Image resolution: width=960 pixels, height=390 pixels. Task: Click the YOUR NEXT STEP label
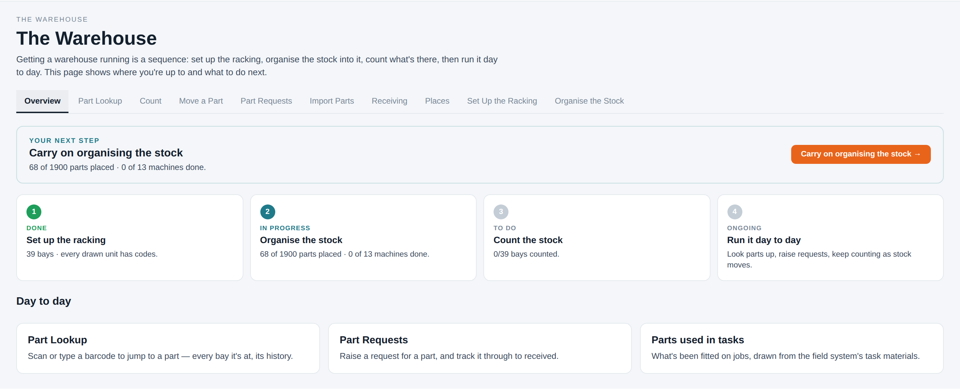point(64,141)
